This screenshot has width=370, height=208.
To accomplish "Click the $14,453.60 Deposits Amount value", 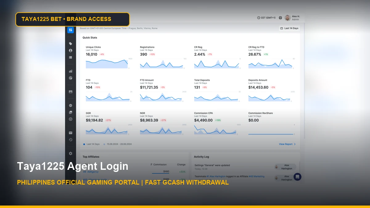I will pos(258,87).
